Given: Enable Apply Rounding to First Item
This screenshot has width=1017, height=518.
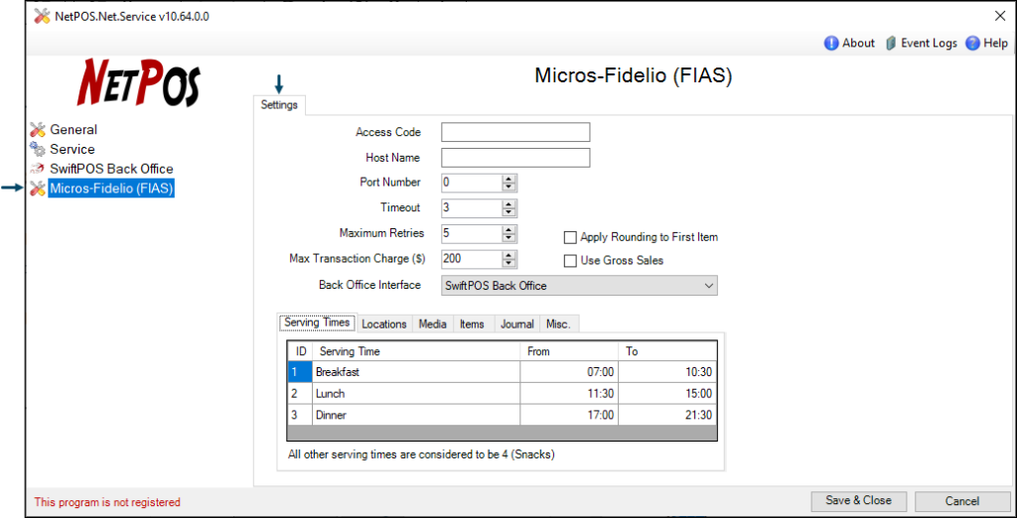Looking at the screenshot, I should [x=571, y=237].
